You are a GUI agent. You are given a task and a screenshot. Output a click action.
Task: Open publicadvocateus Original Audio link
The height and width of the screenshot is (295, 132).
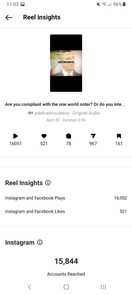(x=67, y=113)
